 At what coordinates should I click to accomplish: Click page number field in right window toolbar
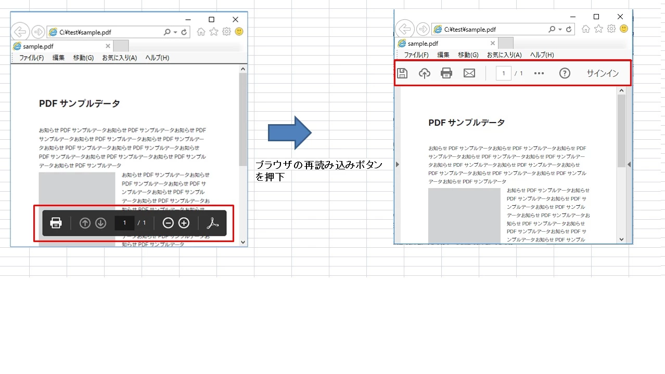pyautogui.click(x=504, y=73)
